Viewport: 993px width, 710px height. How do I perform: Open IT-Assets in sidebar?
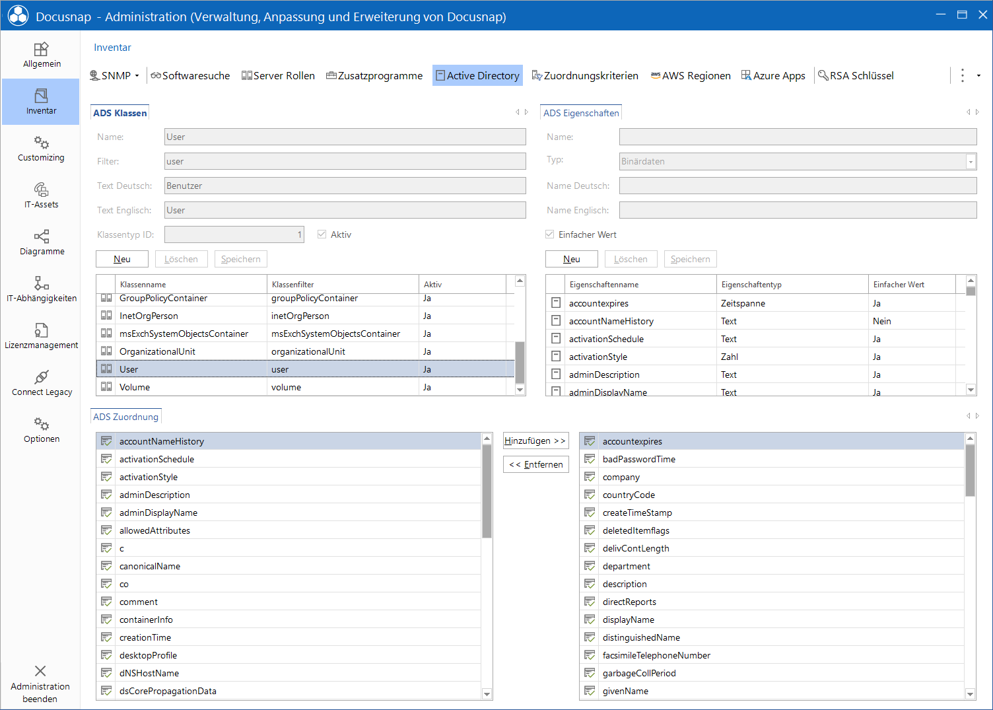(41, 195)
